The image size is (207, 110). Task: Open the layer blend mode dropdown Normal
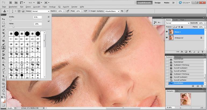point(177,23)
